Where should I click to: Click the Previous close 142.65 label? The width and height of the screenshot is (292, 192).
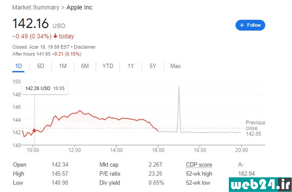255,128
